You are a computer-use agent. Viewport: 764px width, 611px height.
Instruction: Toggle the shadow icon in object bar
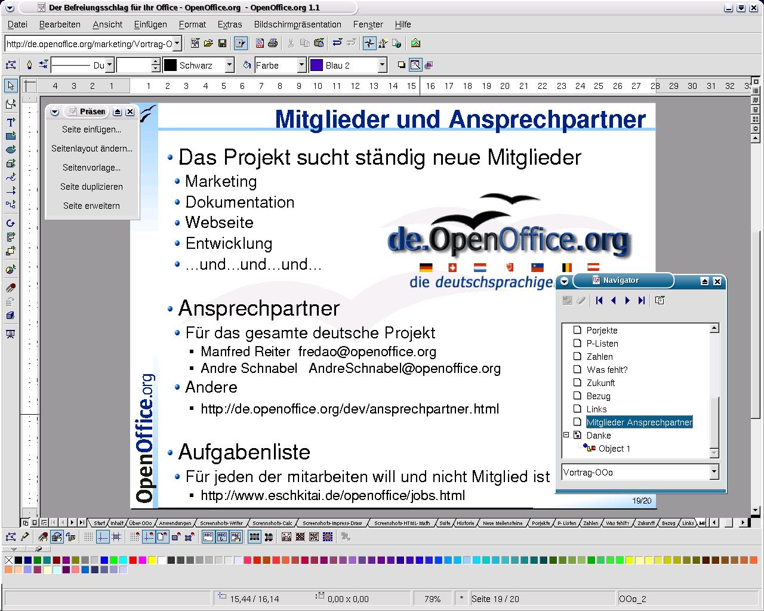(x=401, y=65)
